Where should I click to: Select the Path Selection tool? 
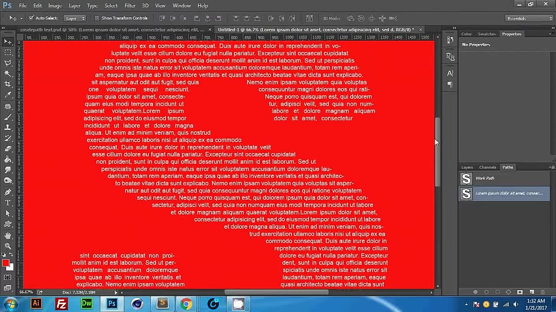[x=8, y=214]
